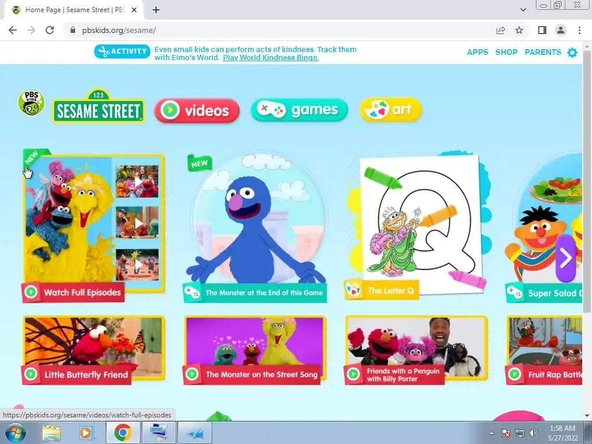Open the art section button

[391, 110]
